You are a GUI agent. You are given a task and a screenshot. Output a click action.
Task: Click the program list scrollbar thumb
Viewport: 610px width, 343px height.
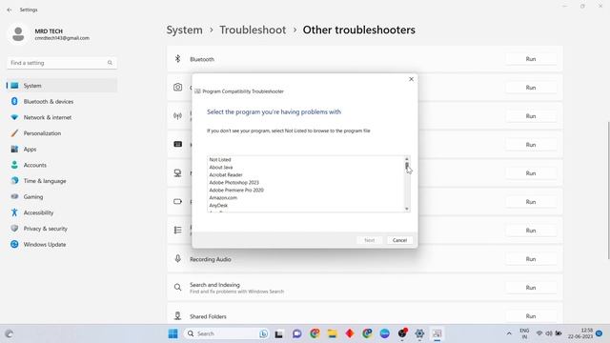click(x=407, y=166)
